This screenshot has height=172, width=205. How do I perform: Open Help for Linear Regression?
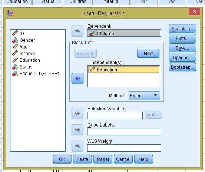coord(143,159)
